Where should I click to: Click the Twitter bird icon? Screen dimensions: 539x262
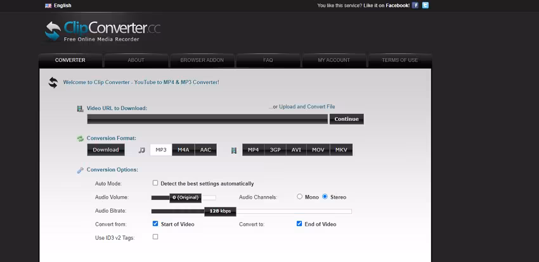tap(425, 5)
